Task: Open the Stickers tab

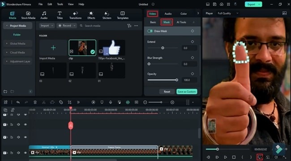Action: click(107, 15)
